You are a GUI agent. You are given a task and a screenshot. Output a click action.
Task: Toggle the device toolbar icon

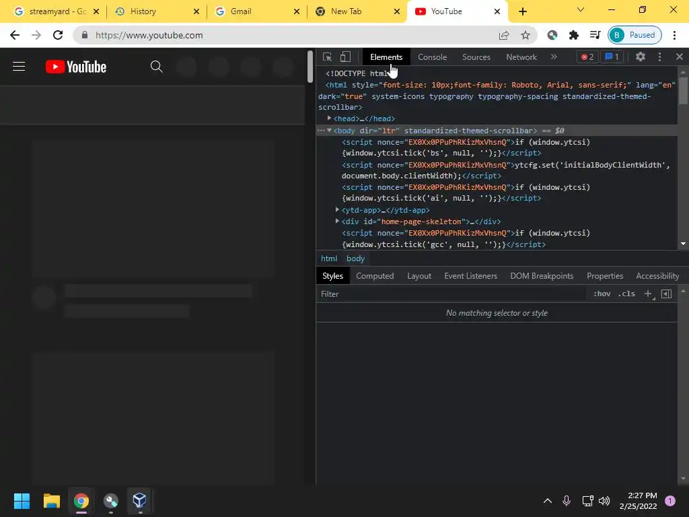tap(345, 57)
